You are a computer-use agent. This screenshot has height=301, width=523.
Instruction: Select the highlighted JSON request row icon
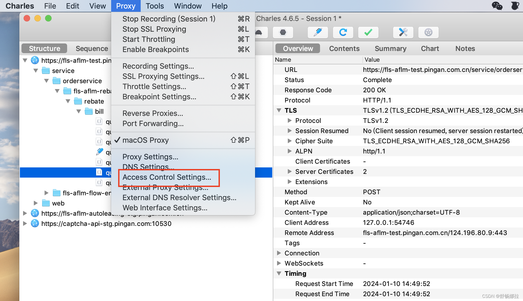point(99,172)
